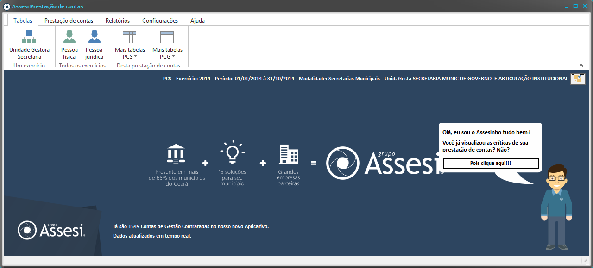Click the large grupo Assesi logo

(385, 163)
